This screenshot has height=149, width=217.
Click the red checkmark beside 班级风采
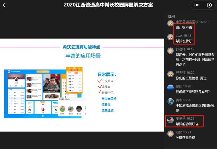click(100, 81)
